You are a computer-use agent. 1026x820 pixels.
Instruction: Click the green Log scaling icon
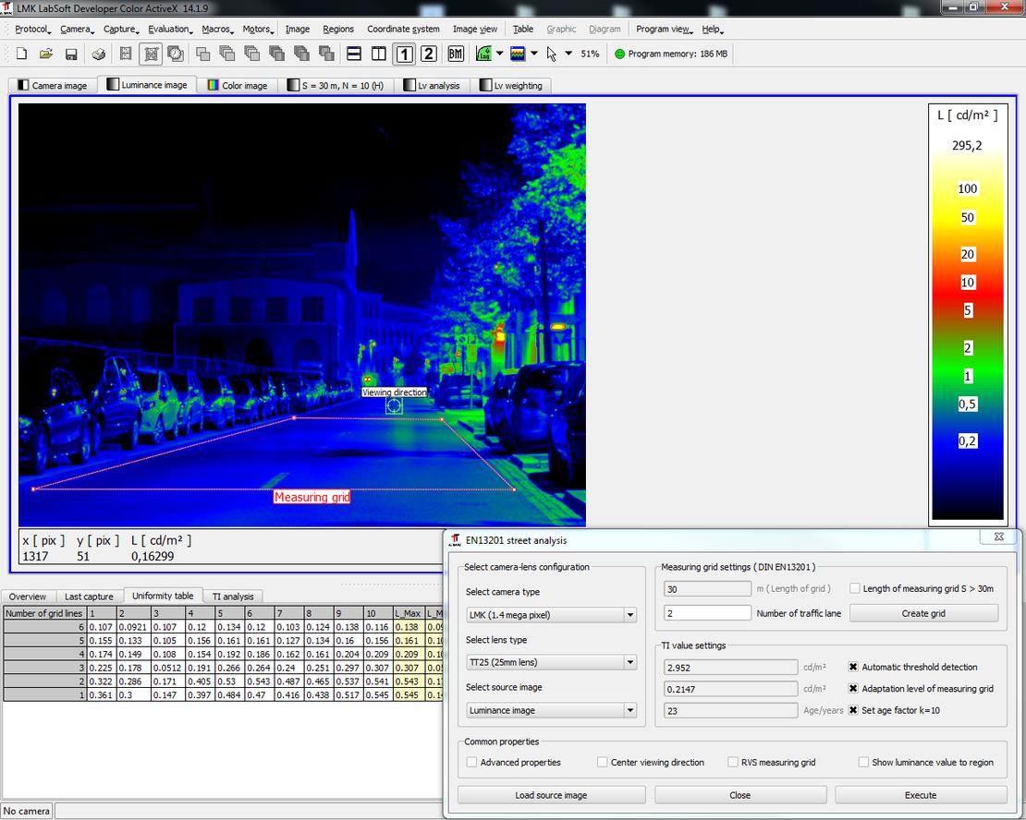483,54
